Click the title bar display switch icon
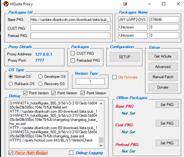This screenshot has width=184, height=157. point(125,4)
